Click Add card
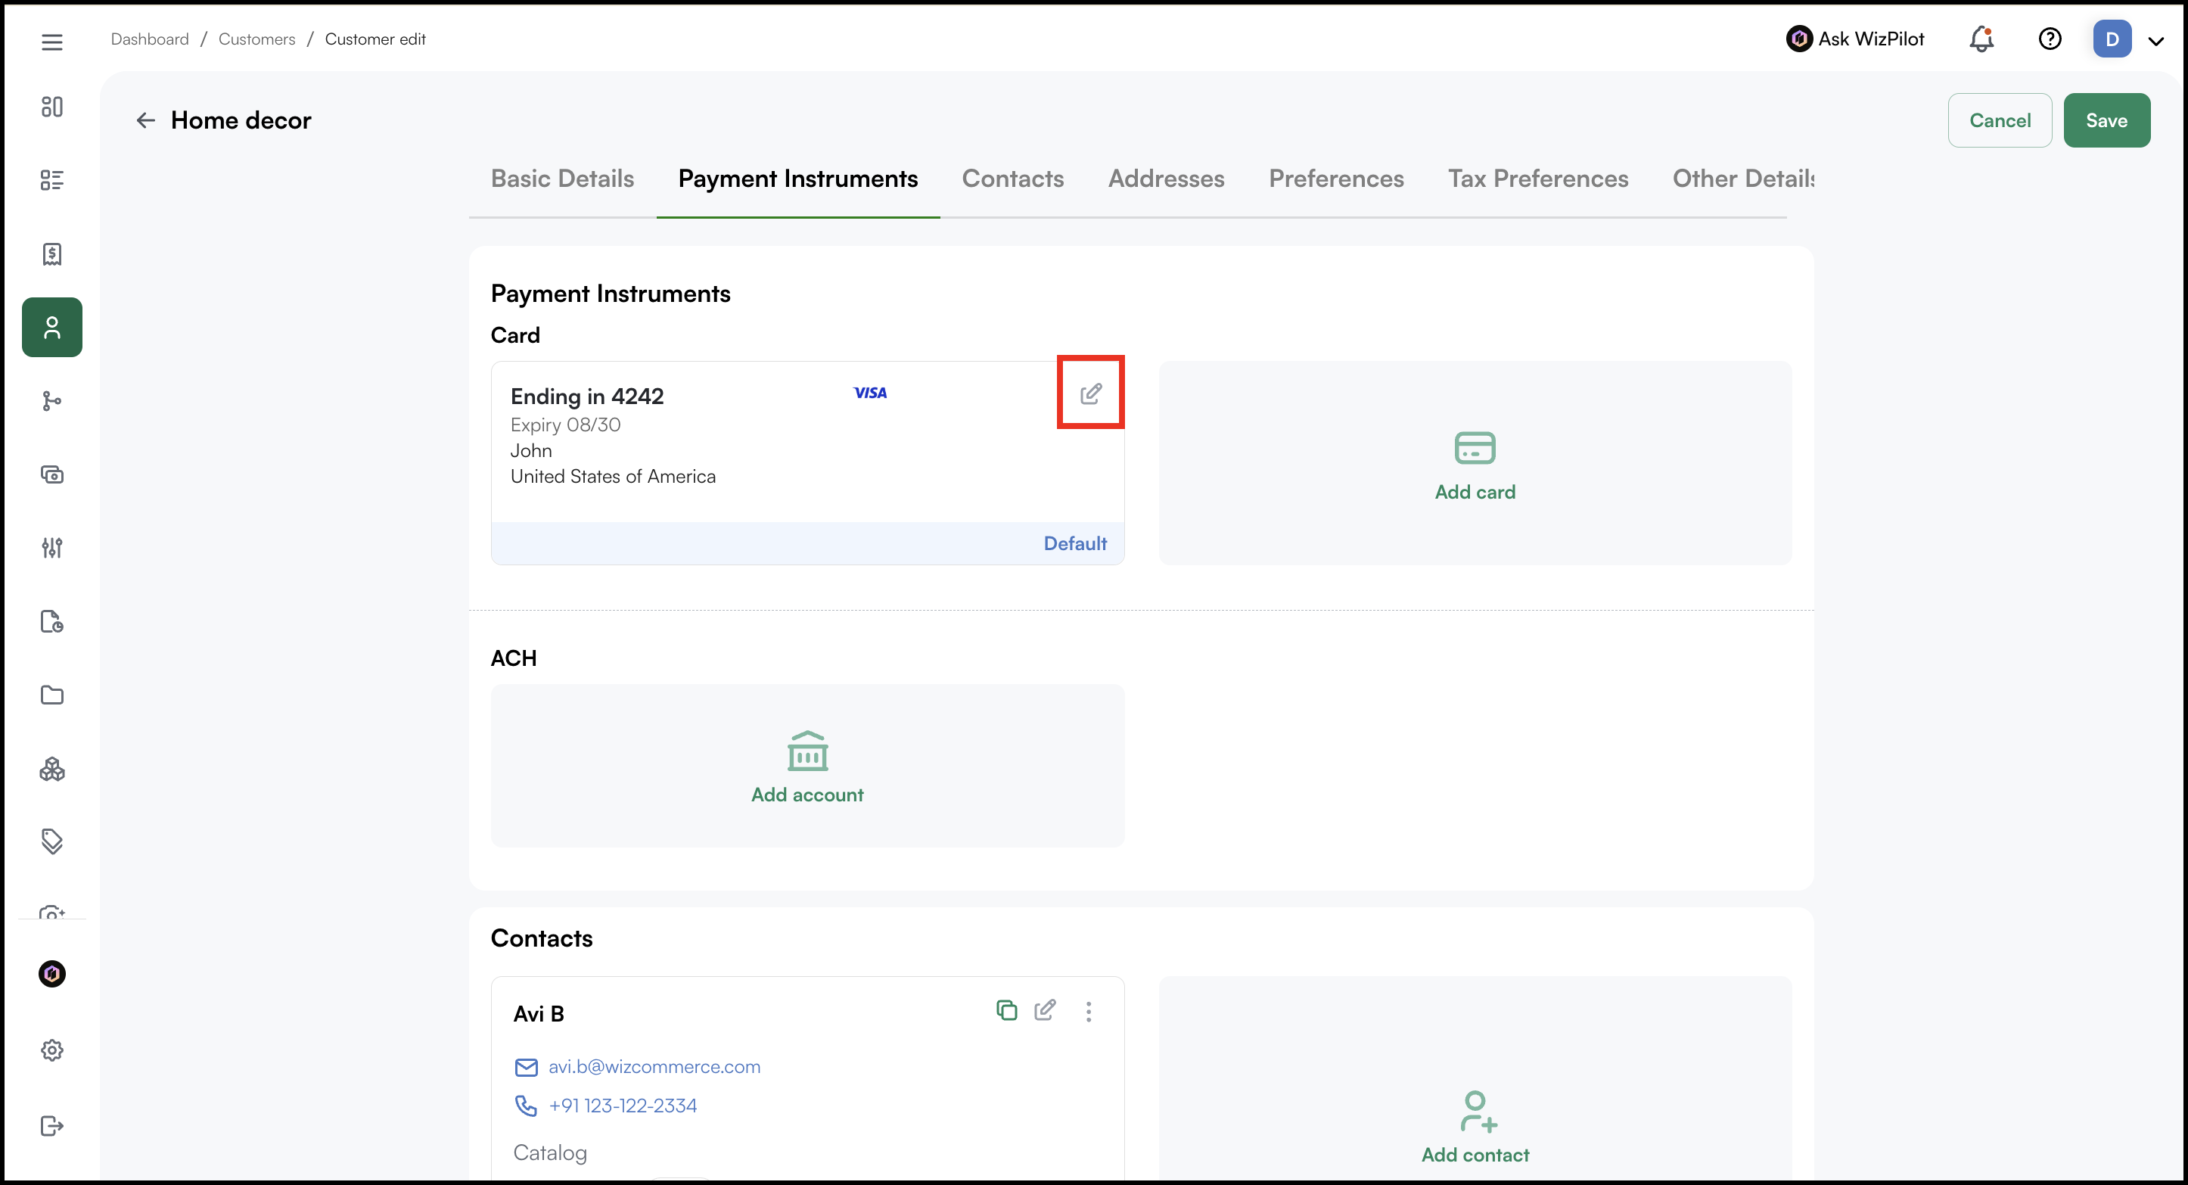The height and width of the screenshot is (1185, 2188). (1475, 463)
